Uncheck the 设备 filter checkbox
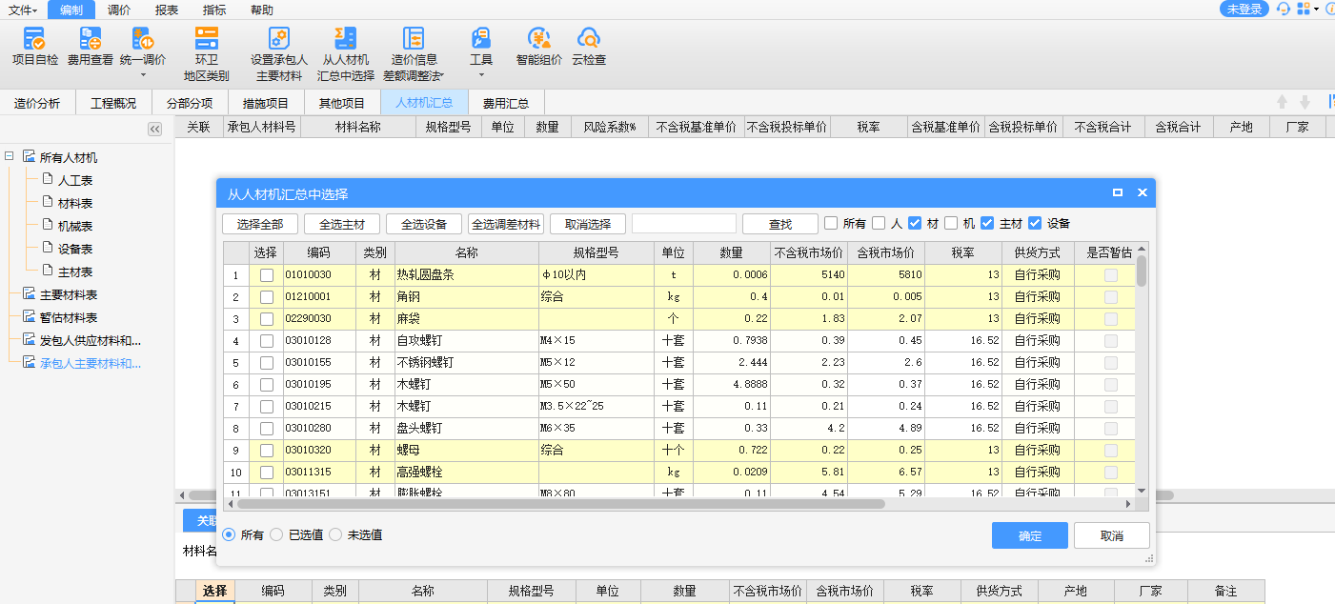Screen dimensions: 1335x604 tap(1035, 223)
